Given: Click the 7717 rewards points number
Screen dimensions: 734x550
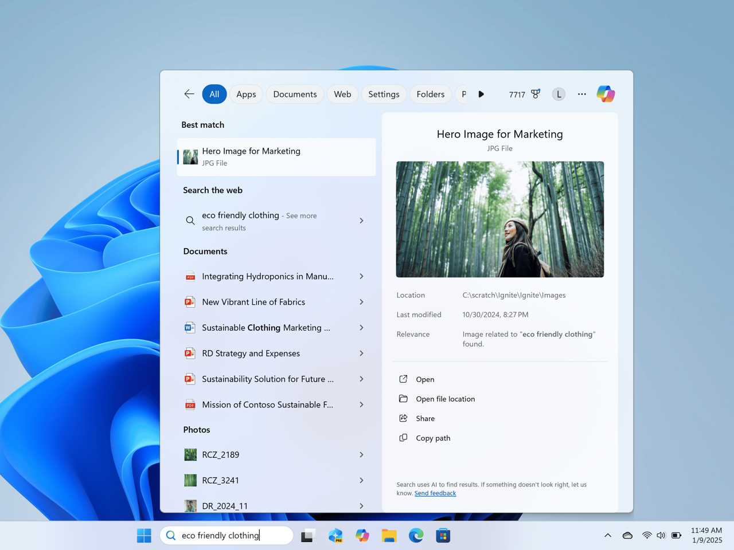Looking at the screenshot, I should coord(517,95).
